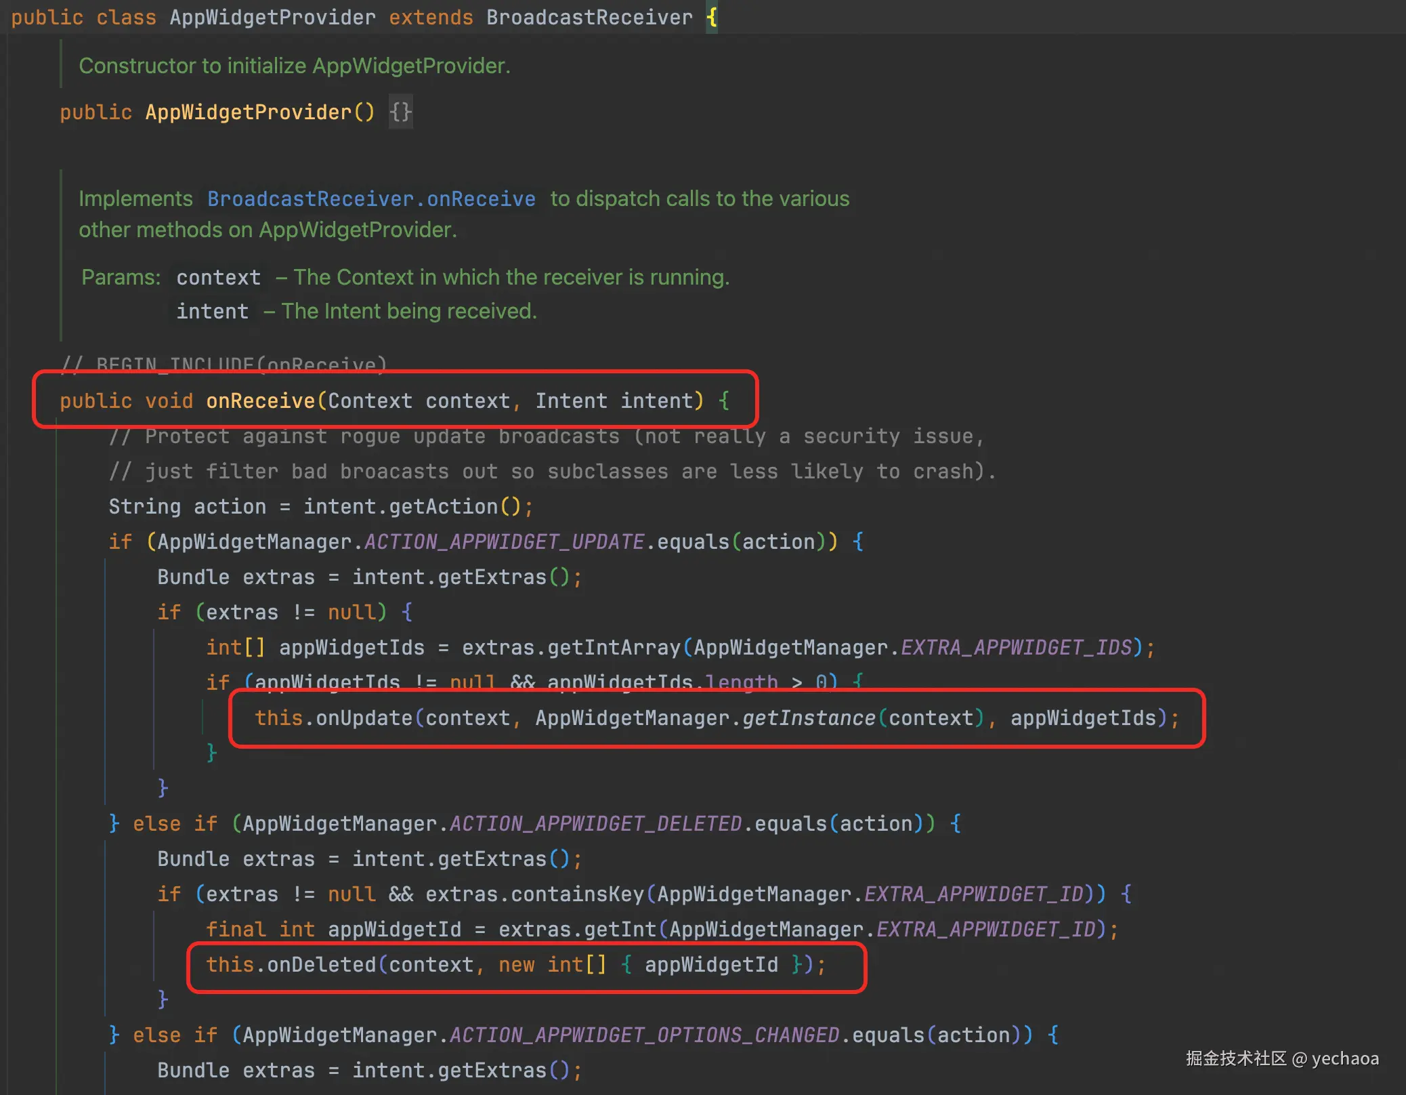Viewport: 1406px width, 1095px height.
Task: Expand the folded {} constructor body
Action: pos(400,112)
